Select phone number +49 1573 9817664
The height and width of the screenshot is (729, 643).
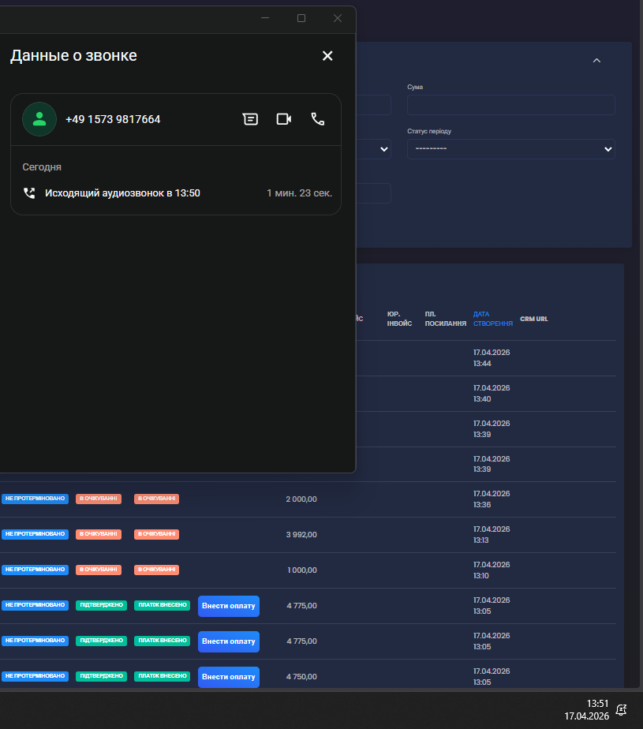click(113, 119)
